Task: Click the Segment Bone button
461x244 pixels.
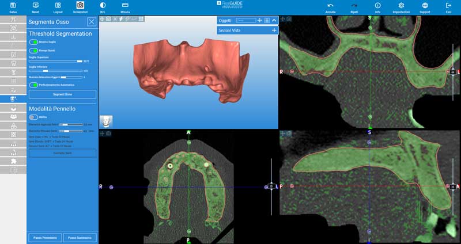Action: [62, 94]
